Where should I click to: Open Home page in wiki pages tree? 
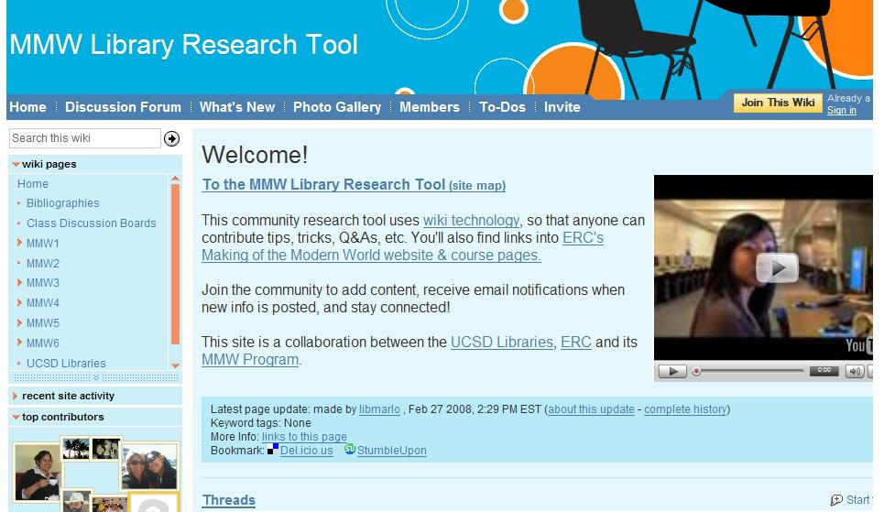click(x=33, y=184)
